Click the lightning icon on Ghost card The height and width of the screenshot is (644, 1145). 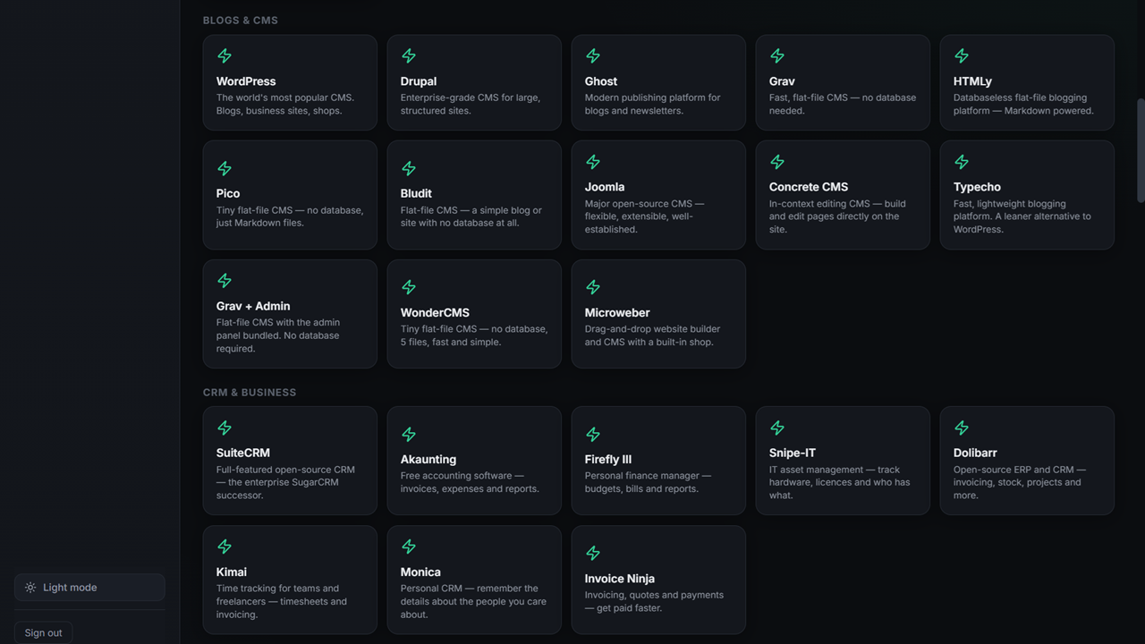click(593, 56)
